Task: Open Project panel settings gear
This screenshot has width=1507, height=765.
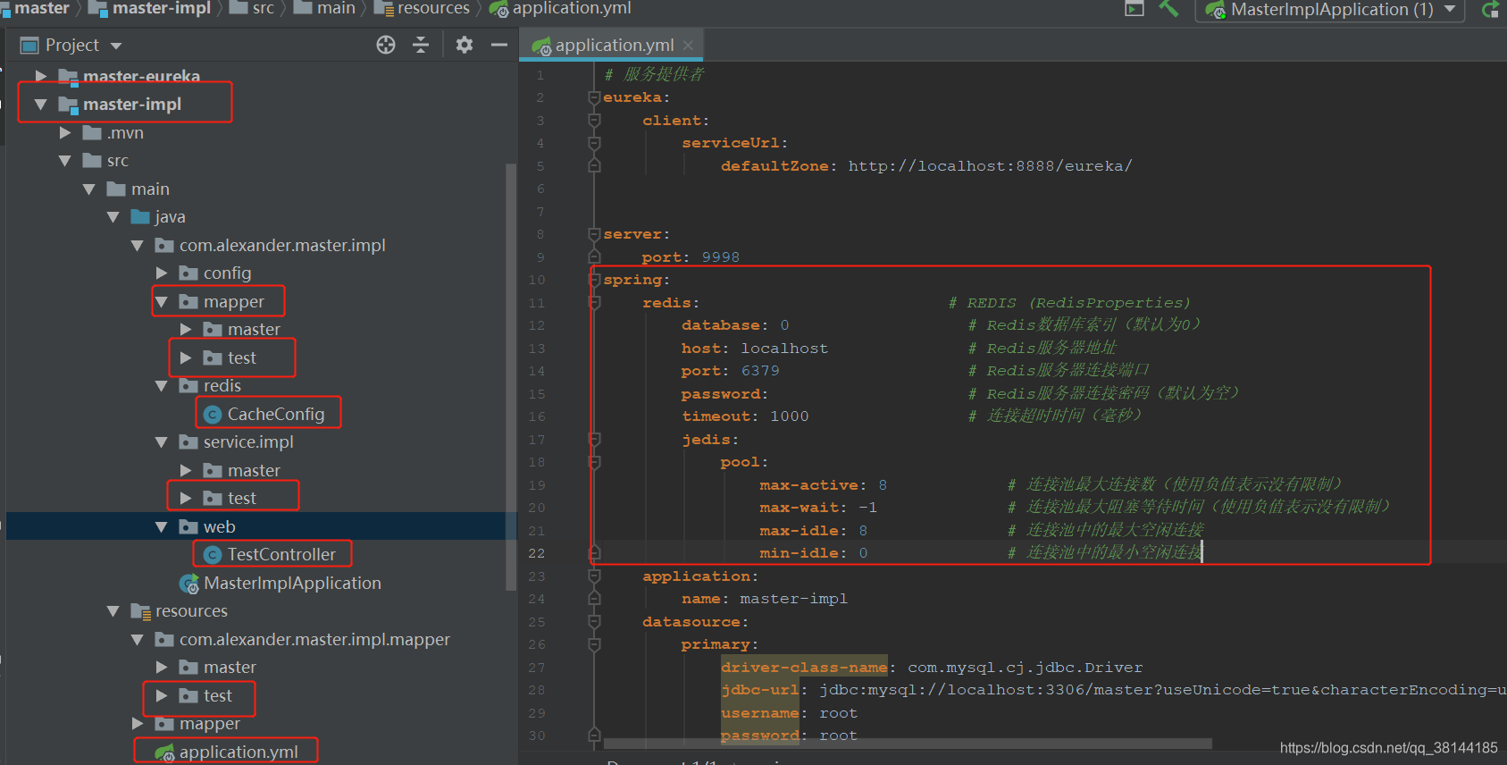Action: (465, 45)
